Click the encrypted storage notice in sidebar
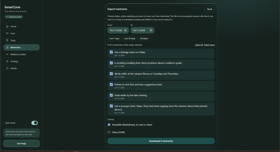 22,133
